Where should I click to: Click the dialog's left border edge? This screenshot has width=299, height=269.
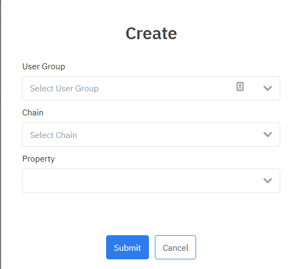[x=1, y=134]
